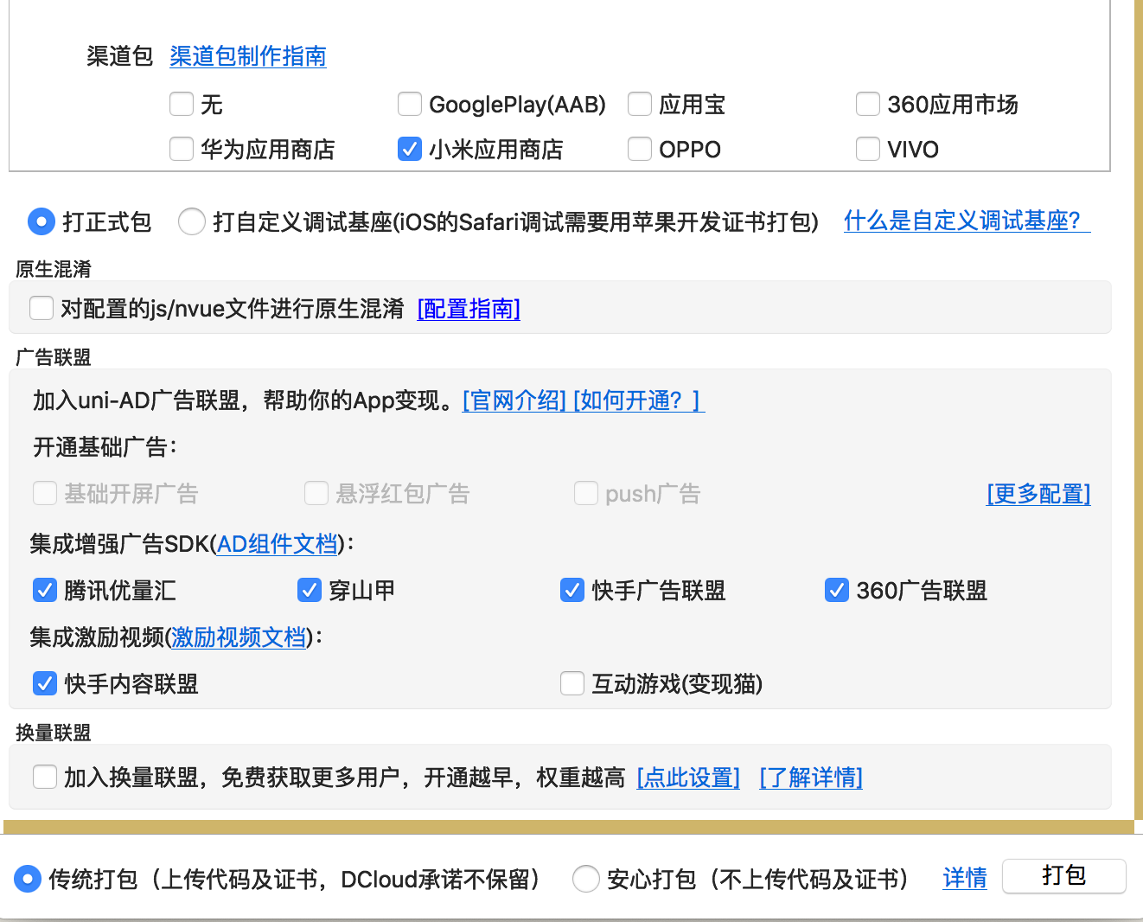
Task: Select the VIVO channel checkbox
Action: 868,150
